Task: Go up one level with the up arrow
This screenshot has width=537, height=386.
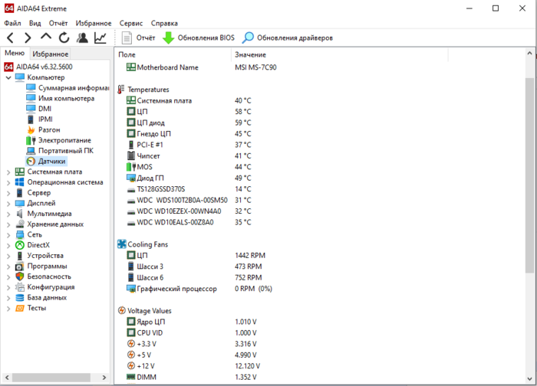Action: click(46, 37)
